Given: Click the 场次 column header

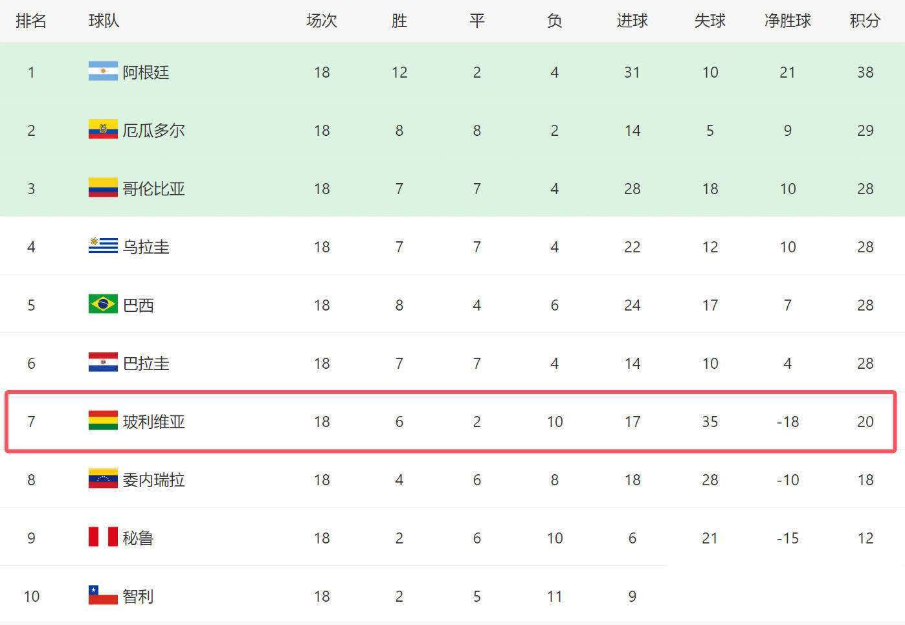Looking at the screenshot, I should pos(322,21).
